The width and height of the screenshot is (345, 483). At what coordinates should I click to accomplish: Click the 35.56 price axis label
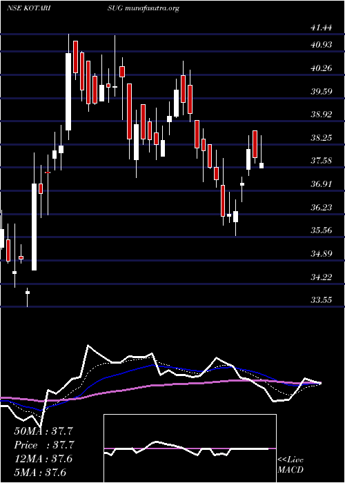point(322,230)
